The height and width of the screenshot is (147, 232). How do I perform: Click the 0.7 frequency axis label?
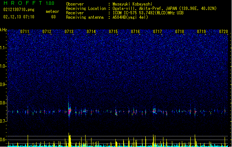[3, 121]
